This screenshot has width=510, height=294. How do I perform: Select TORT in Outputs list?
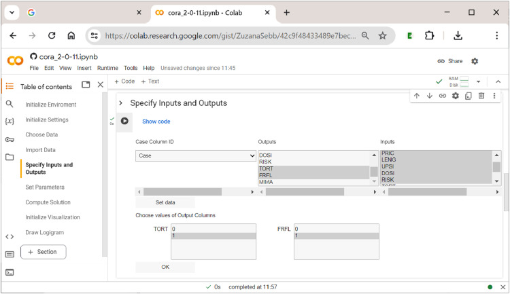(314, 168)
